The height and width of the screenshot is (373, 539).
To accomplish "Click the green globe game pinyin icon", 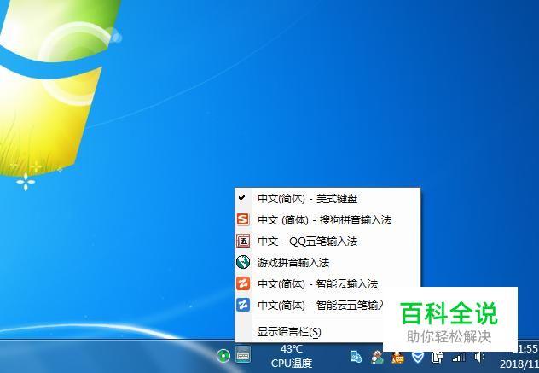I will click(x=243, y=262).
